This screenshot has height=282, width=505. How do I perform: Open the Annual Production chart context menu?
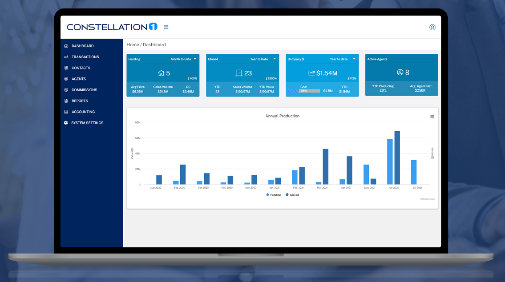pos(432,117)
